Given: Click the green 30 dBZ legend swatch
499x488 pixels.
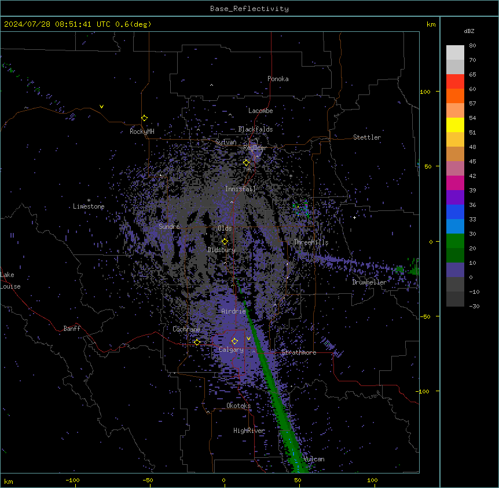Looking at the screenshot, I should tap(455, 241).
